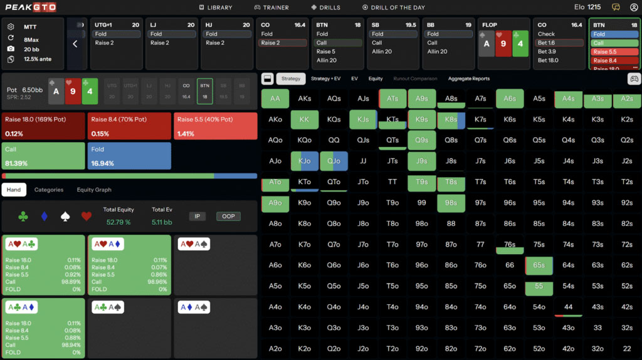Click the club suit filter icon
Screen dimensions: 642x360
pos(23,216)
